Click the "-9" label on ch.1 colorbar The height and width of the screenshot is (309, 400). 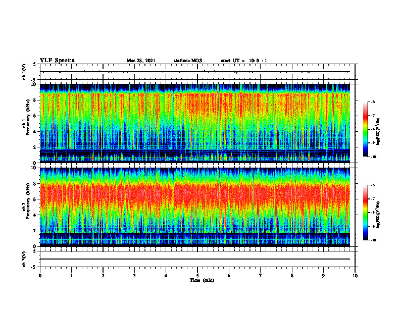click(373, 143)
